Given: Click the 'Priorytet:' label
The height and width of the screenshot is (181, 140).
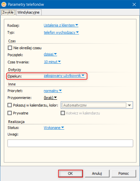Looking at the screenshot, I should pyautogui.click(x=15, y=91).
